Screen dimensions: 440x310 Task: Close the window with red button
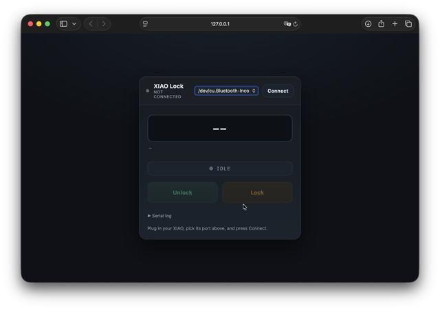click(30, 24)
